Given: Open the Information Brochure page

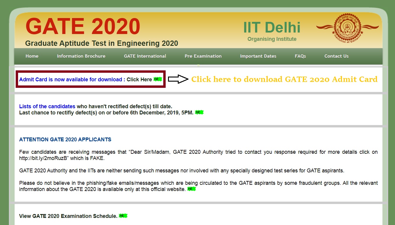Looking at the screenshot, I should [81, 56].
